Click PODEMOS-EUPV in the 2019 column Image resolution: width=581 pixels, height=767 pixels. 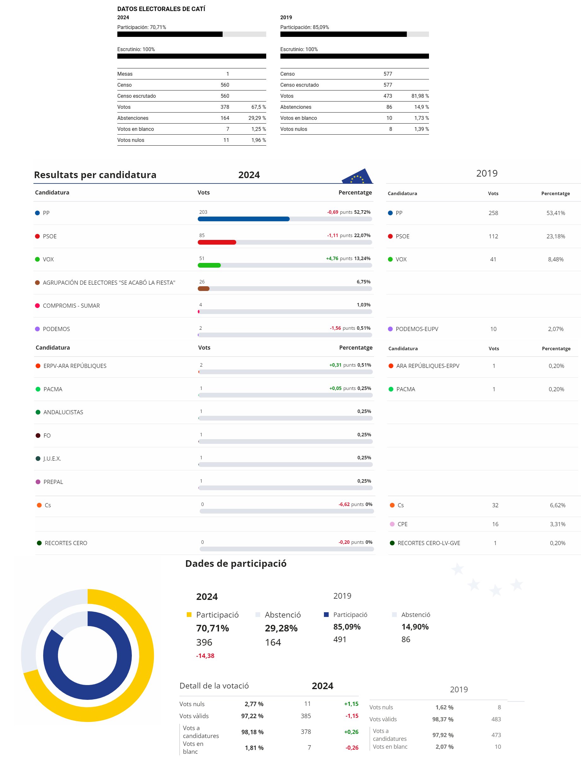click(417, 329)
